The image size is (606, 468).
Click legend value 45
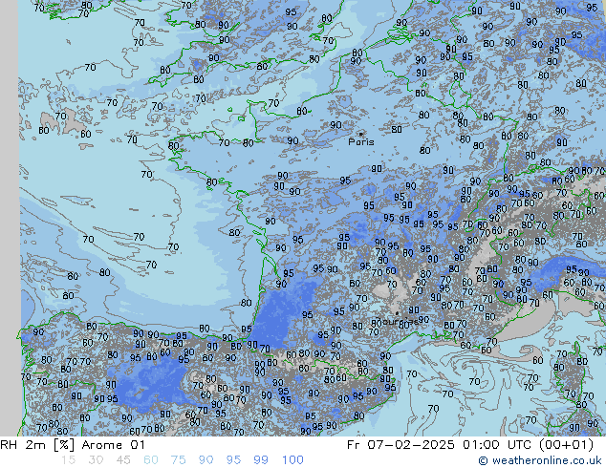tap(123, 460)
